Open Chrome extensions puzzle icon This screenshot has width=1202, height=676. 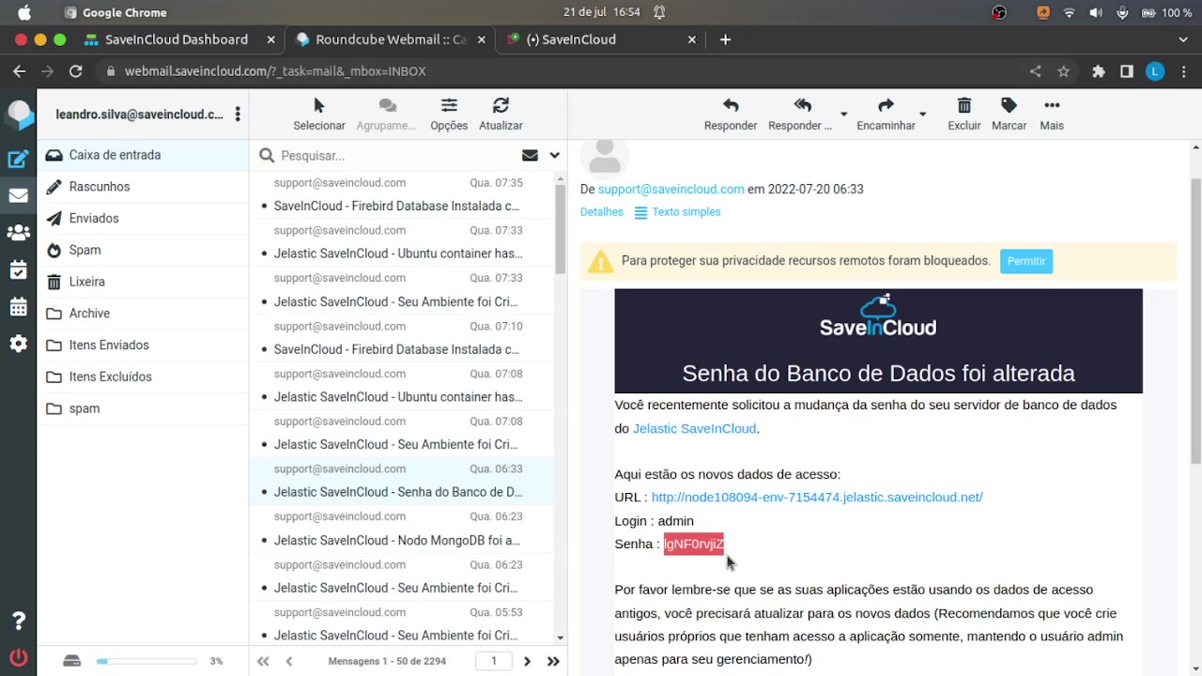1099,71
